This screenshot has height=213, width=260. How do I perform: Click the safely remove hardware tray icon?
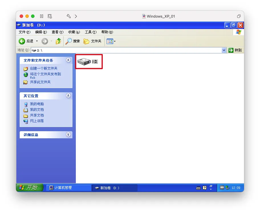tap(227, 188)
